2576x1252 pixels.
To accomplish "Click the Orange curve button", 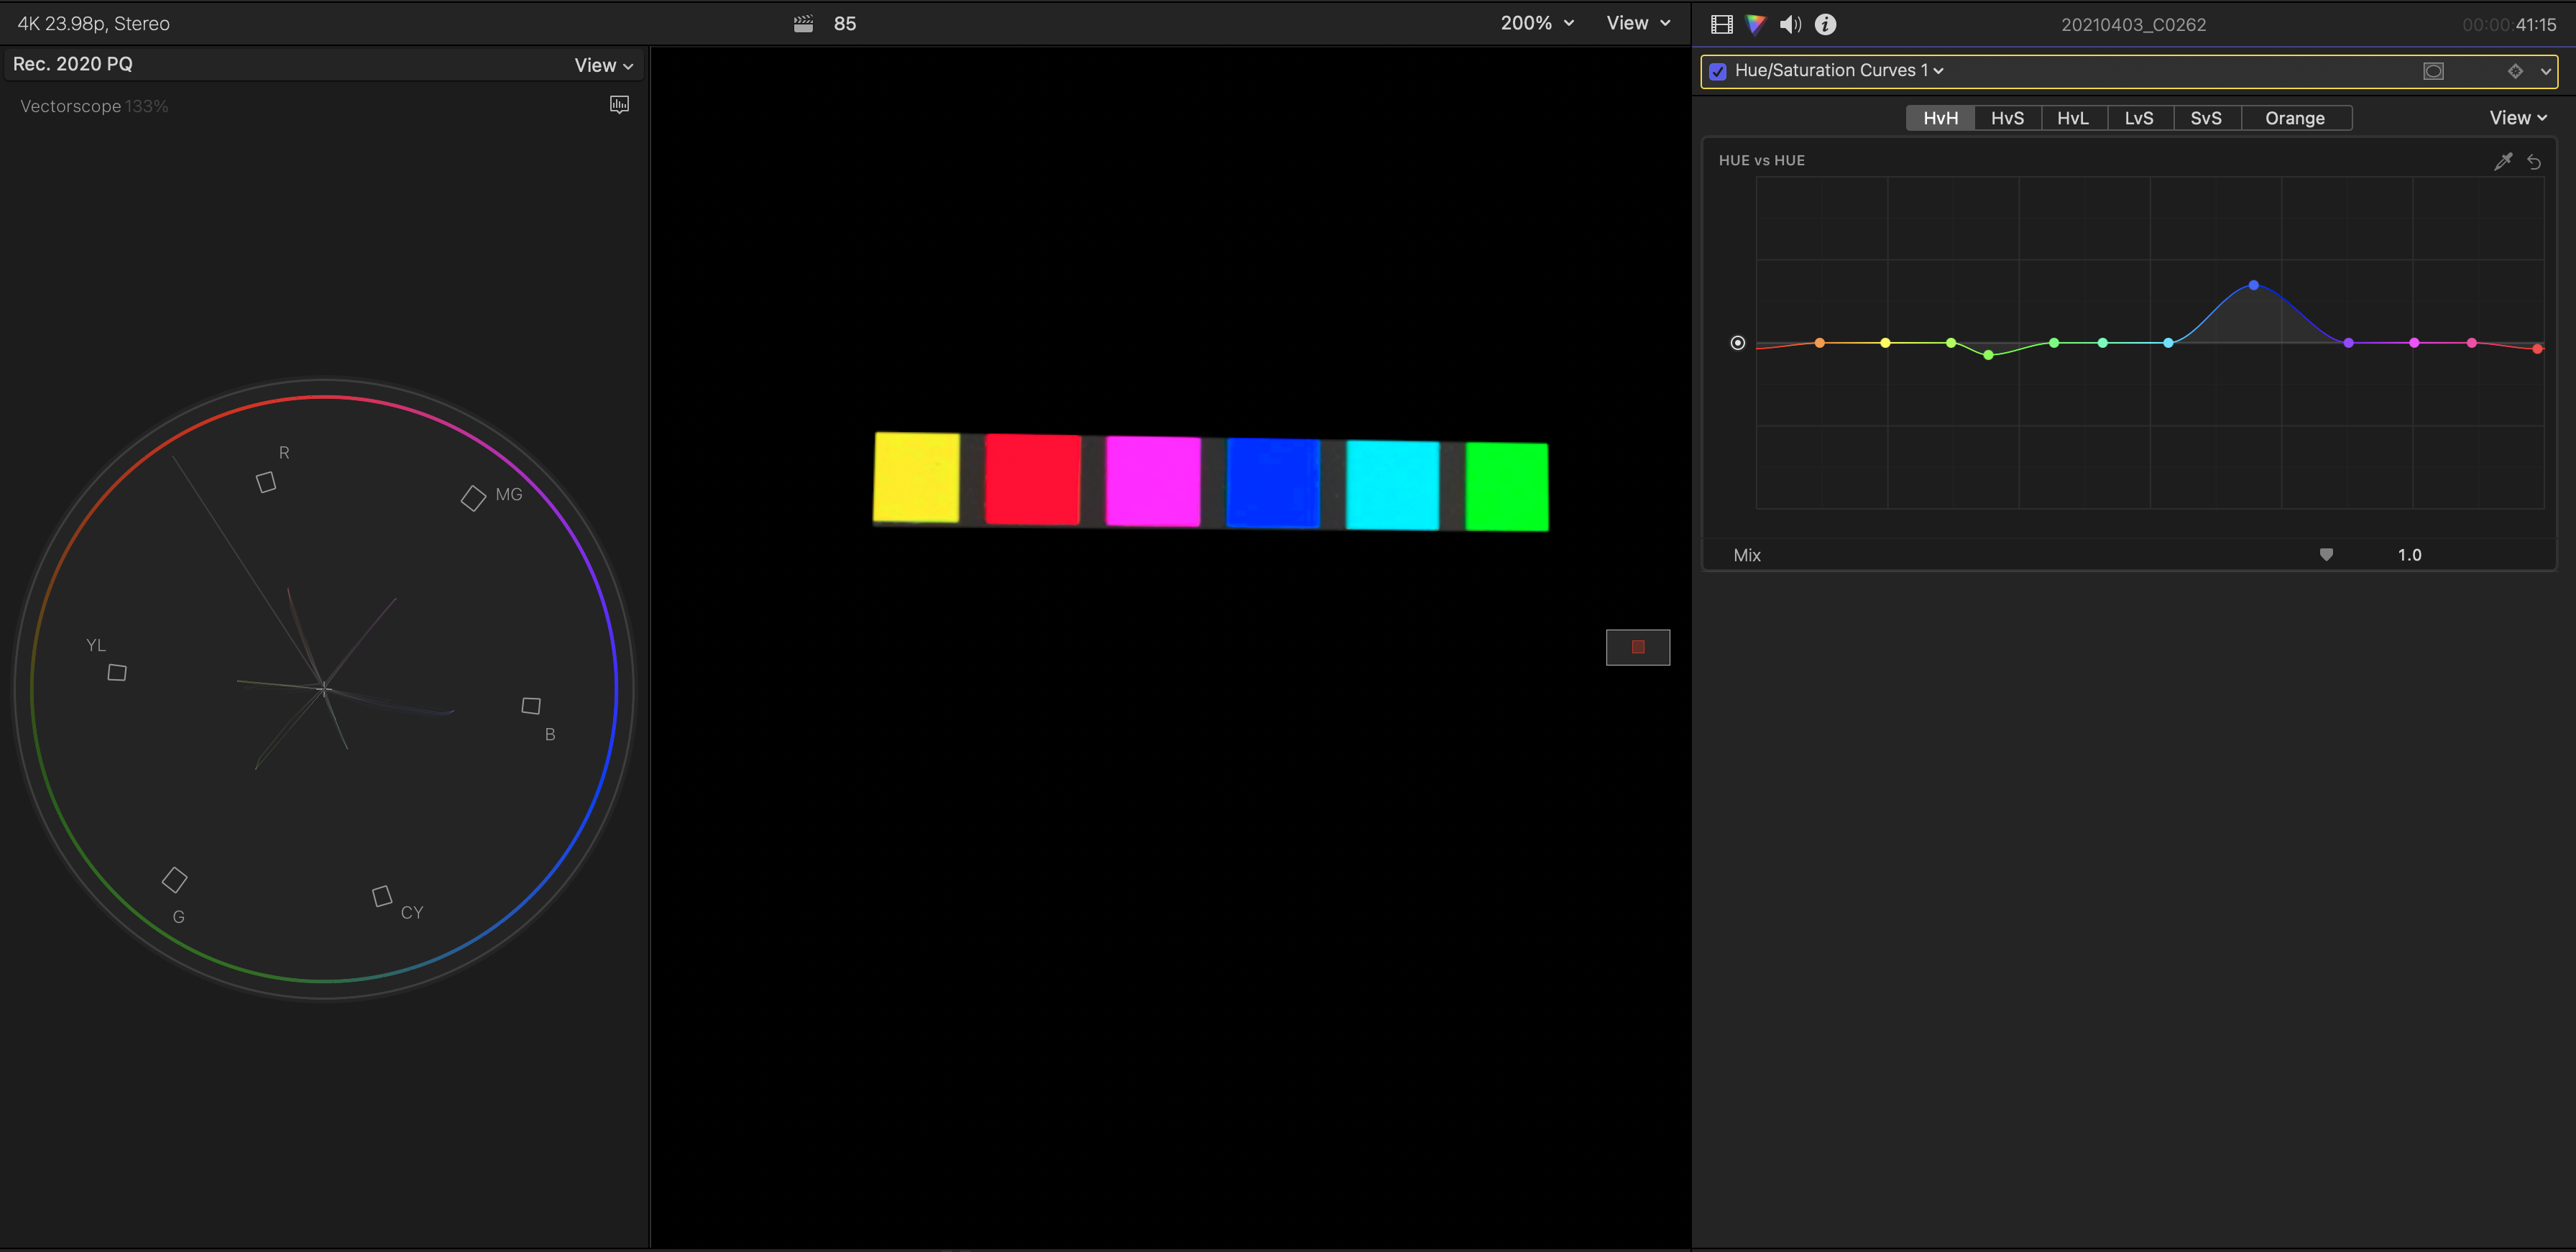I will [x=2294, y=118].
